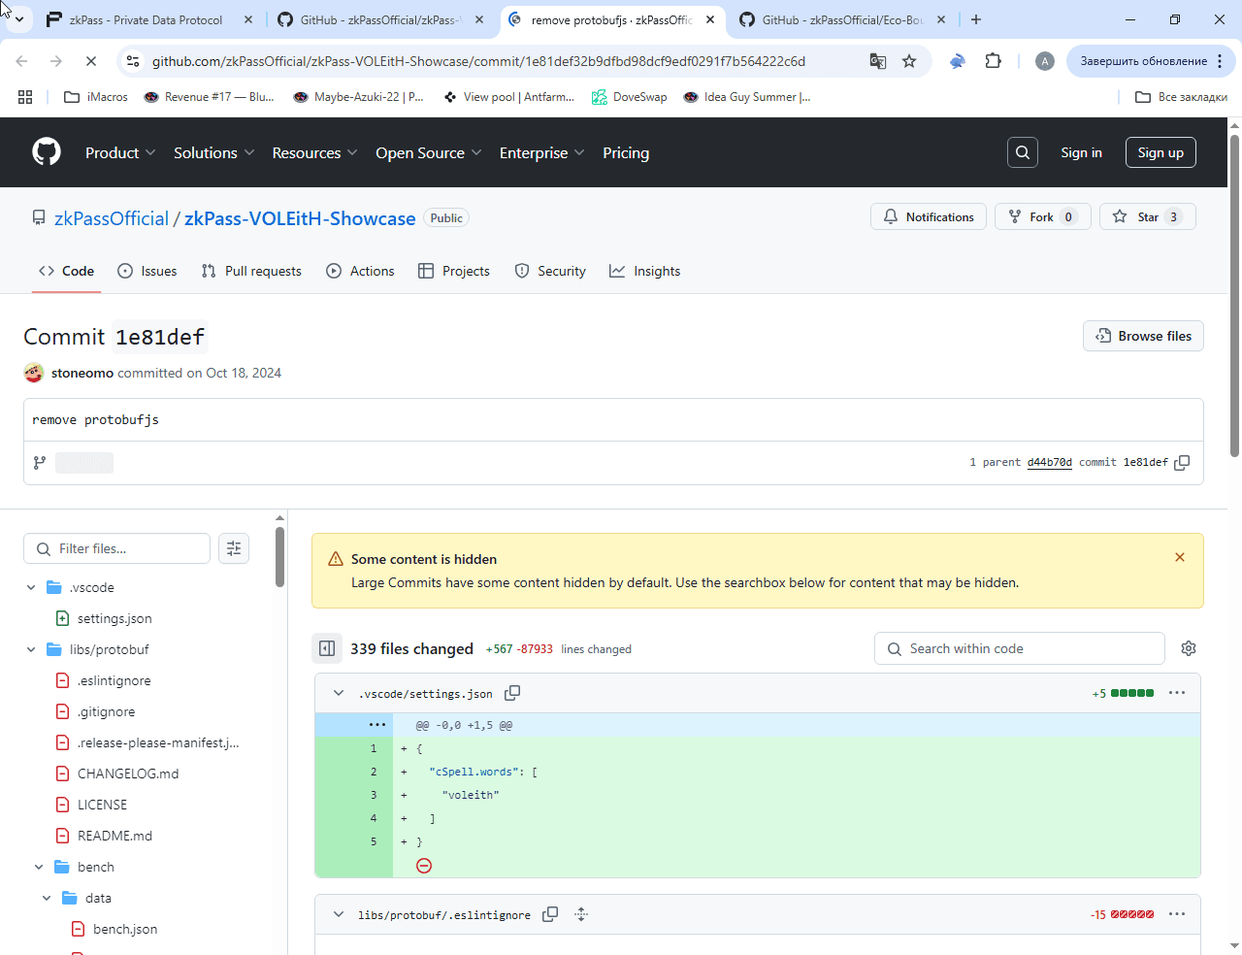
Task: Open more options for .vscode/settings.json diff
Action: (x=1177, y=693)
